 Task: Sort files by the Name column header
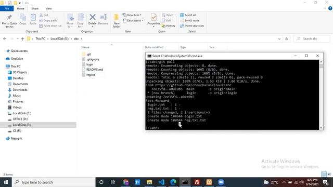85,47
